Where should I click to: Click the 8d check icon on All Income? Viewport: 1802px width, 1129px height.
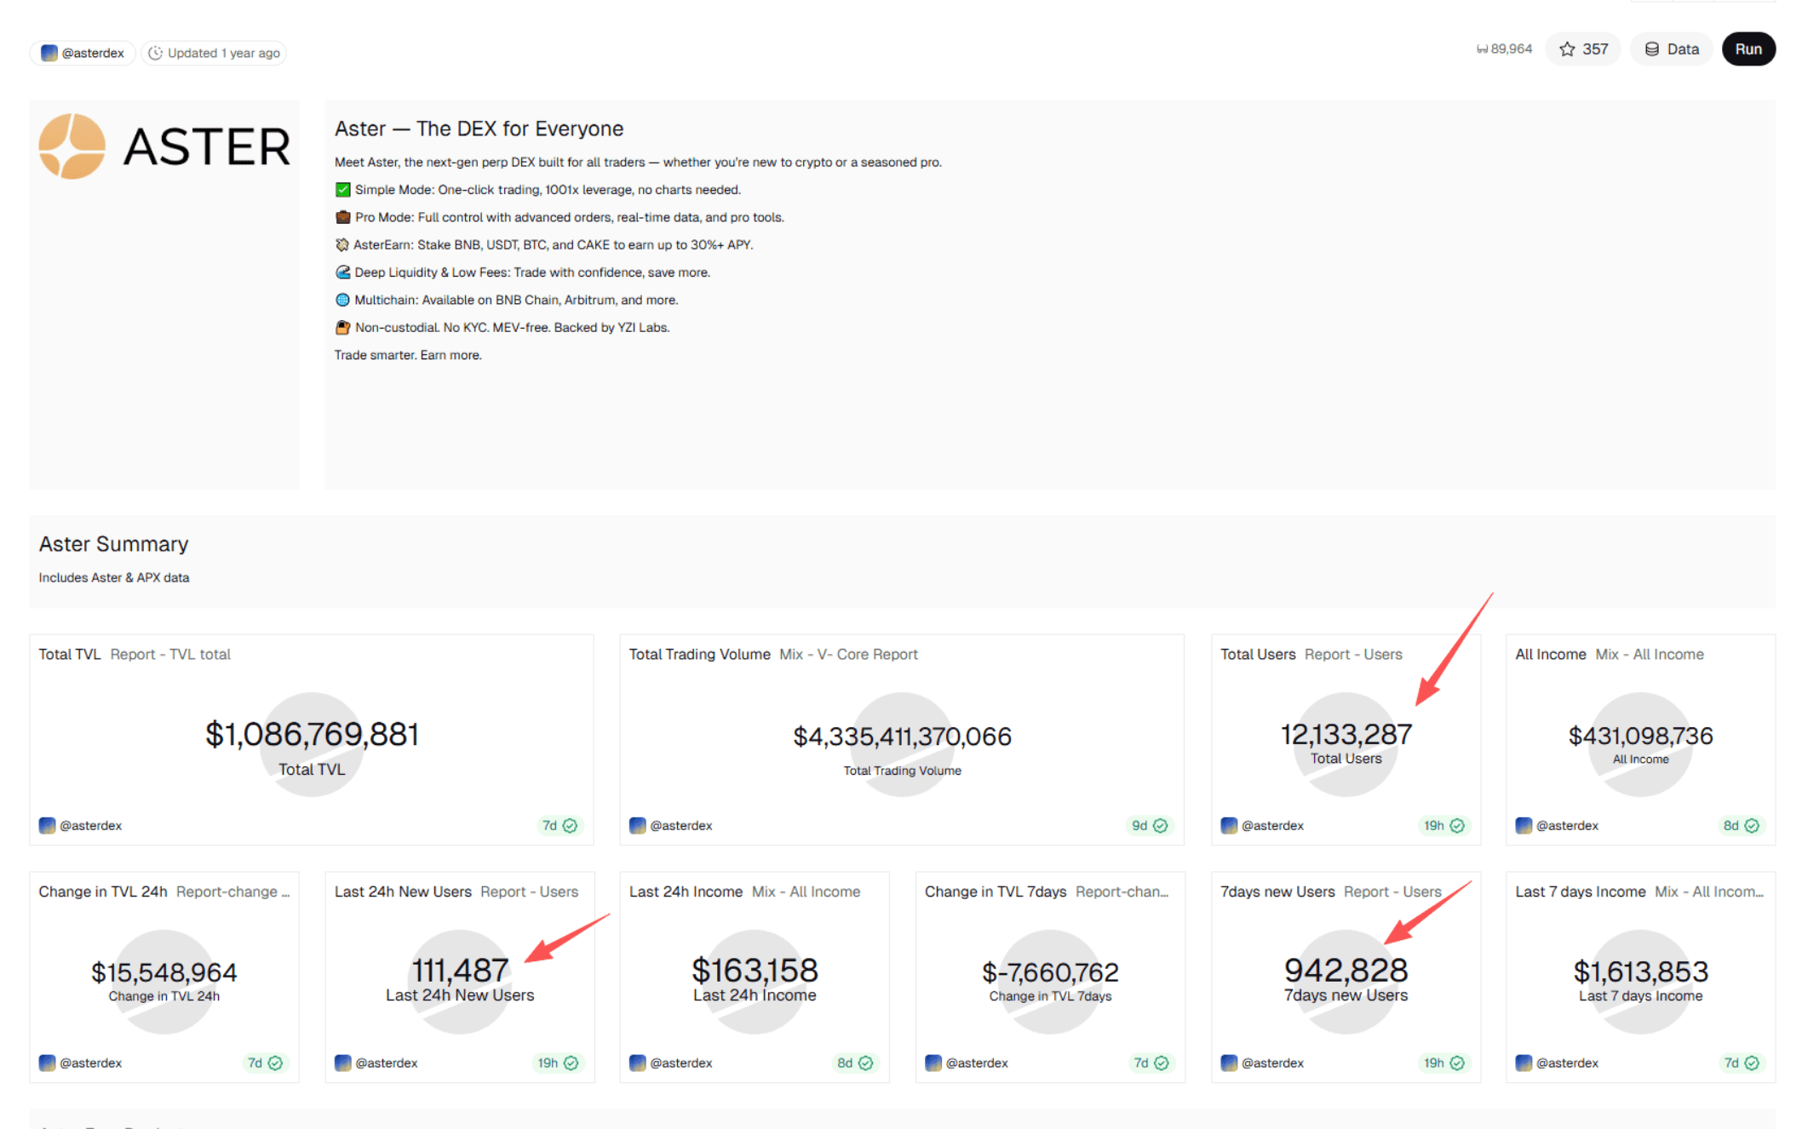click(1752, 825)
